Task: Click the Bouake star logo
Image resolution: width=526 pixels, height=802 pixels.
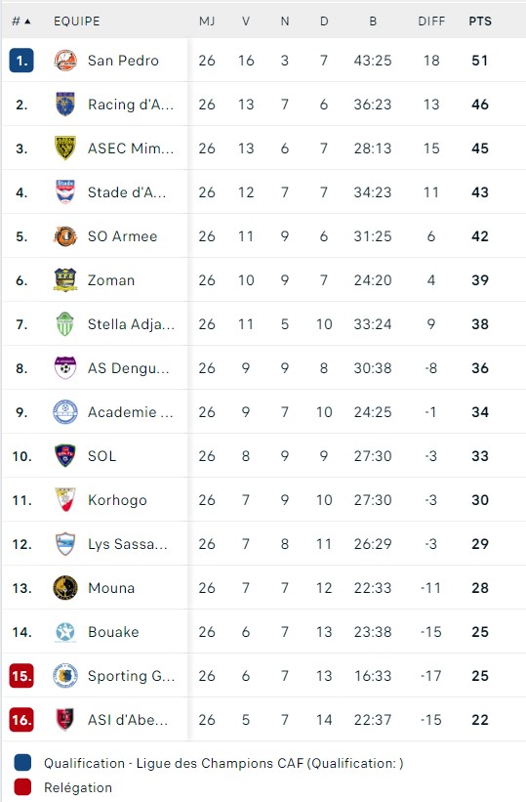Action: click(x=65, y=632)
